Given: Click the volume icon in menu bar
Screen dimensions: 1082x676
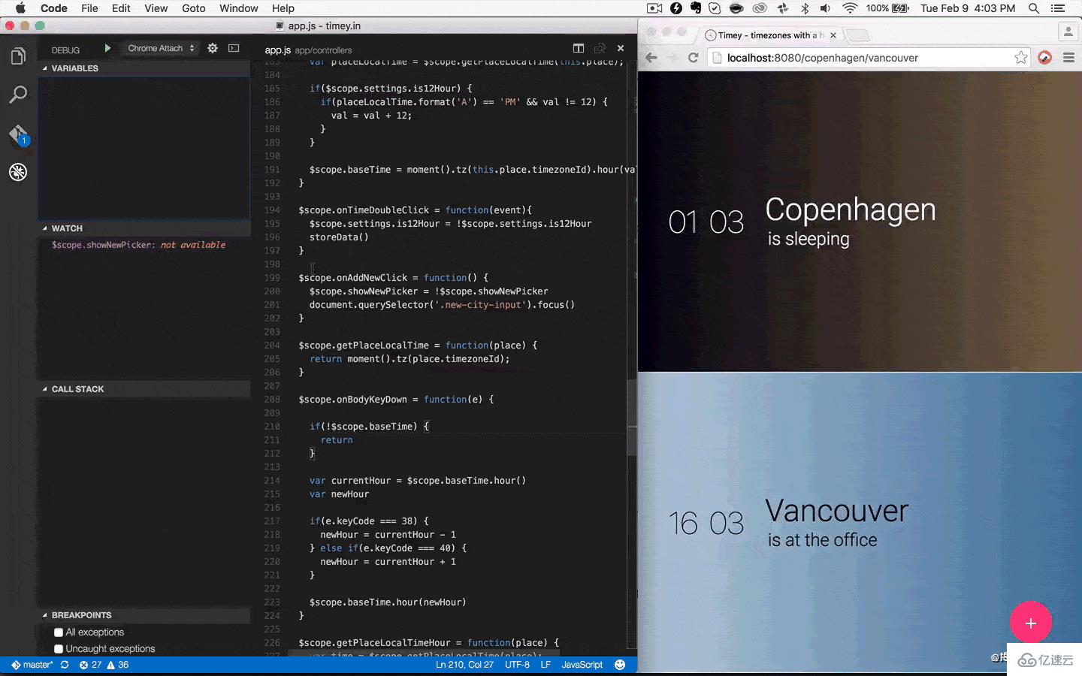Looking at the screenshot, I should [x=825, y=8].
